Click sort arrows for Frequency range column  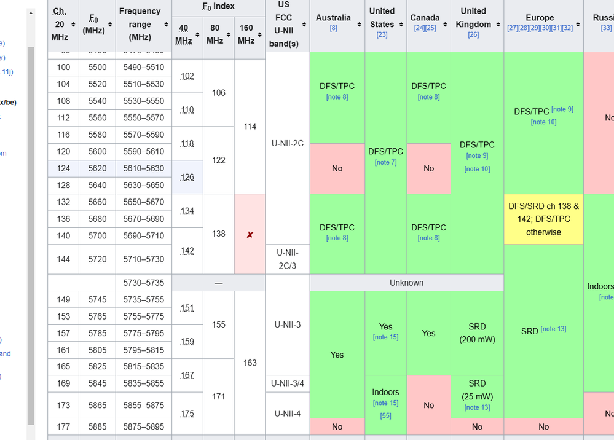click(x=166, y=25)
